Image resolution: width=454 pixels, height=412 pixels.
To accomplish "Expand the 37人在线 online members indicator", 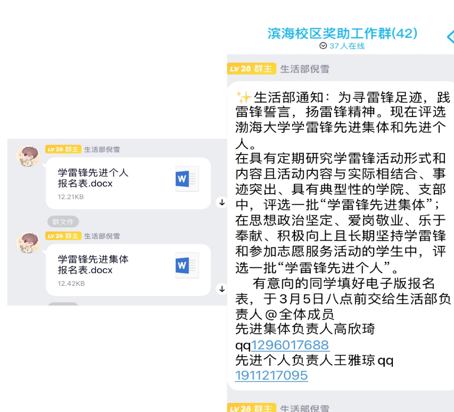I will pyautogui.click(x=342, y=46).
